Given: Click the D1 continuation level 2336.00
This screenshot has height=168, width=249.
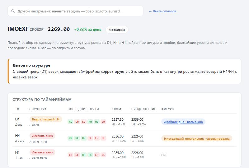Looking at the screenshot, I should (x=137, y=119).
